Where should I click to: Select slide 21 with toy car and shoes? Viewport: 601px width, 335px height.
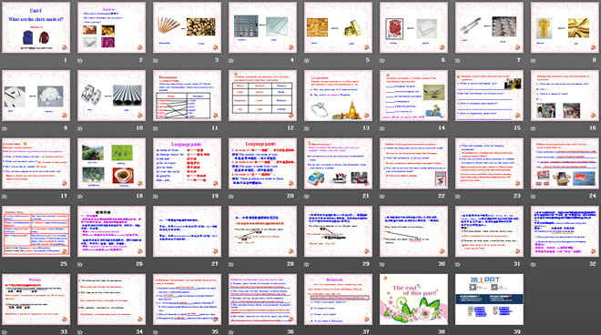point(338,163)
